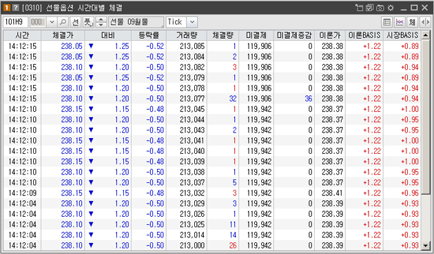The height and width of the screenshot is (254, 434).
Task: Select the volume cell 213,037
Action: tap(187, 182)
